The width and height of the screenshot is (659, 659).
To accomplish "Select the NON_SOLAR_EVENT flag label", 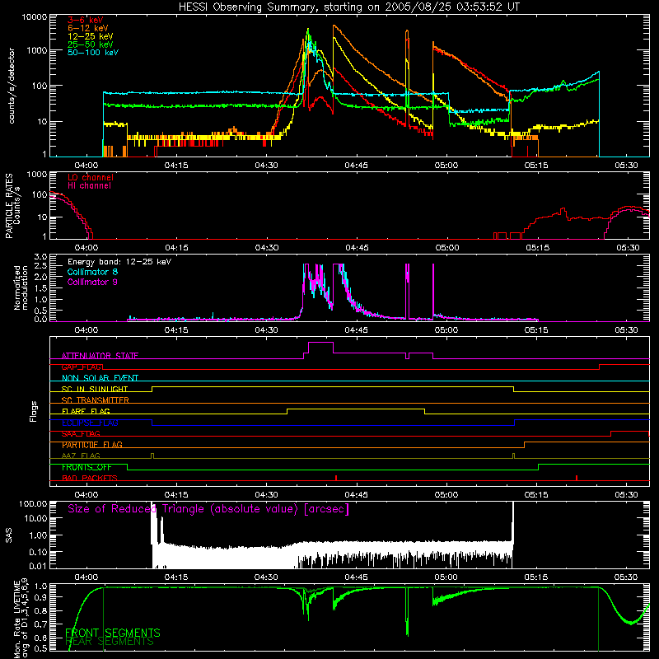I will (x=100, y=378).
